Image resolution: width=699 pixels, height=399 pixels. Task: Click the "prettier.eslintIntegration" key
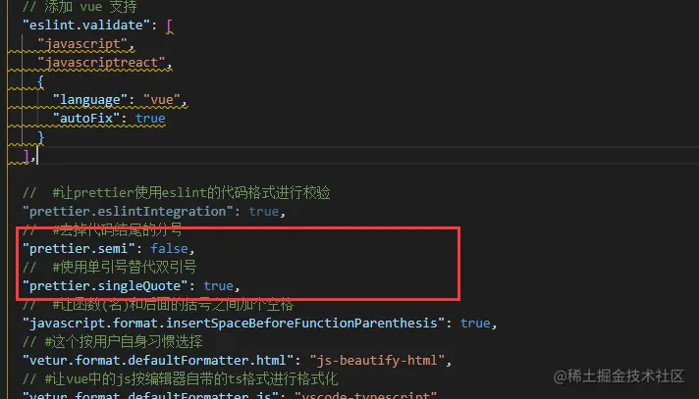(x=128, y=211)
